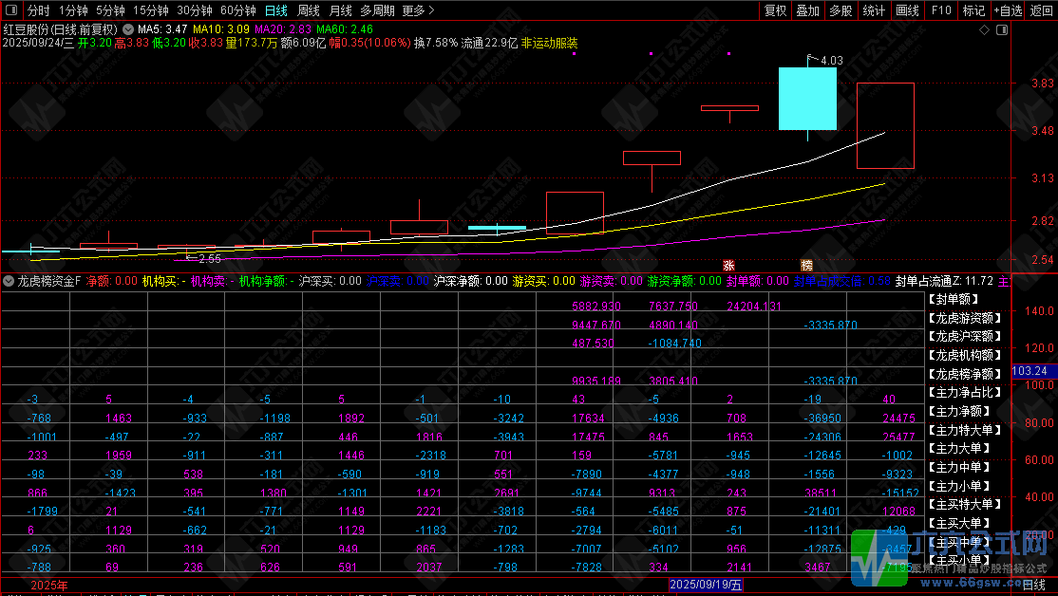
Task: Click the 【主力净占比】 row label
Action: click(x=966, y=392)
